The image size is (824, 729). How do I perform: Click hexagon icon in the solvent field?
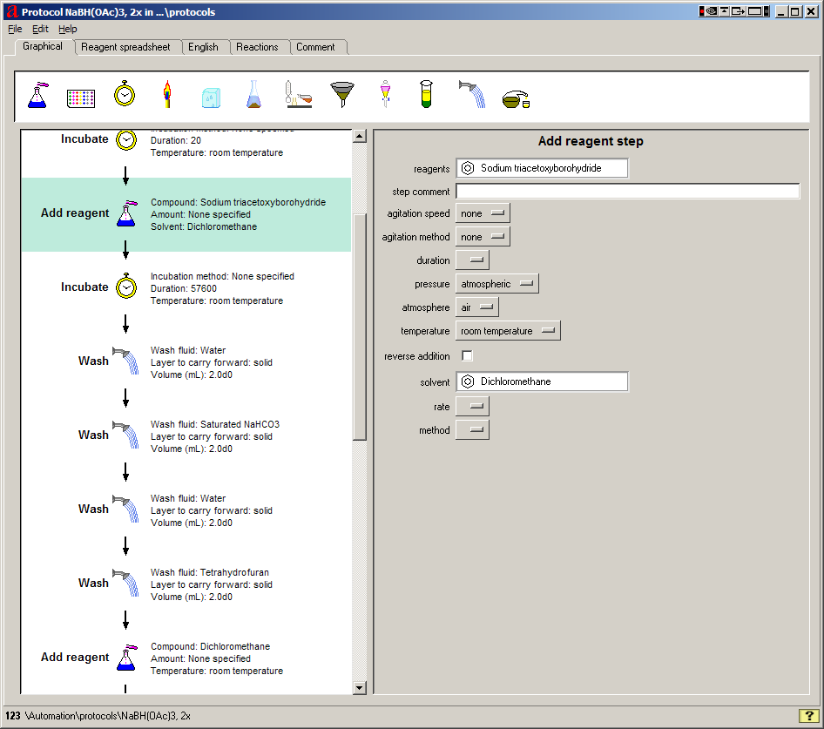pos(468,381)
